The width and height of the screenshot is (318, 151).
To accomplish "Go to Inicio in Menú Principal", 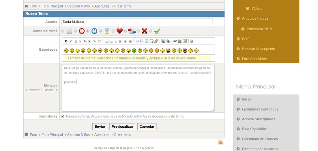I will (x=246, y=99).
